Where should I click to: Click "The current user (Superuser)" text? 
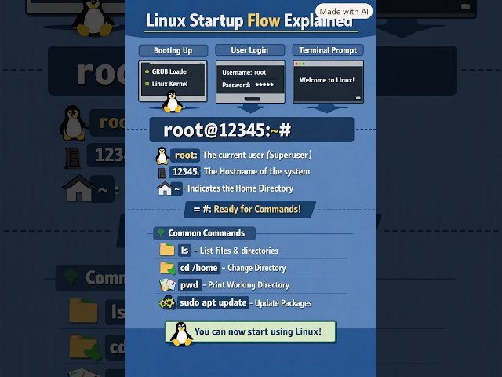[x=257, y=156]
